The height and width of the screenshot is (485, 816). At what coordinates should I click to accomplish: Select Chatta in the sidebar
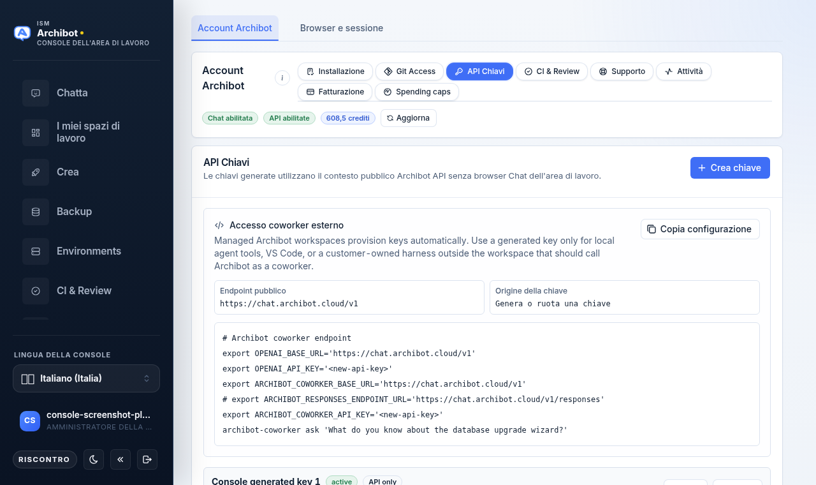(72, 93)
